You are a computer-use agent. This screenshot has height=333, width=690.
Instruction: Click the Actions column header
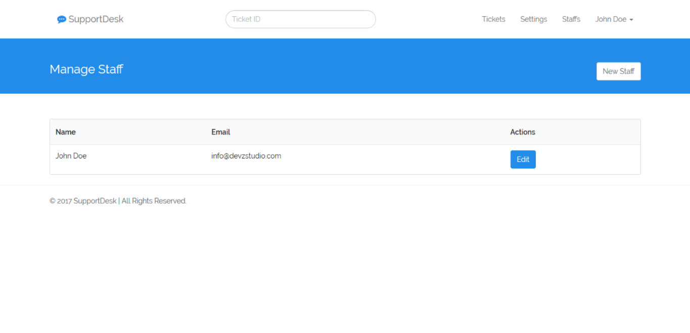522,132
